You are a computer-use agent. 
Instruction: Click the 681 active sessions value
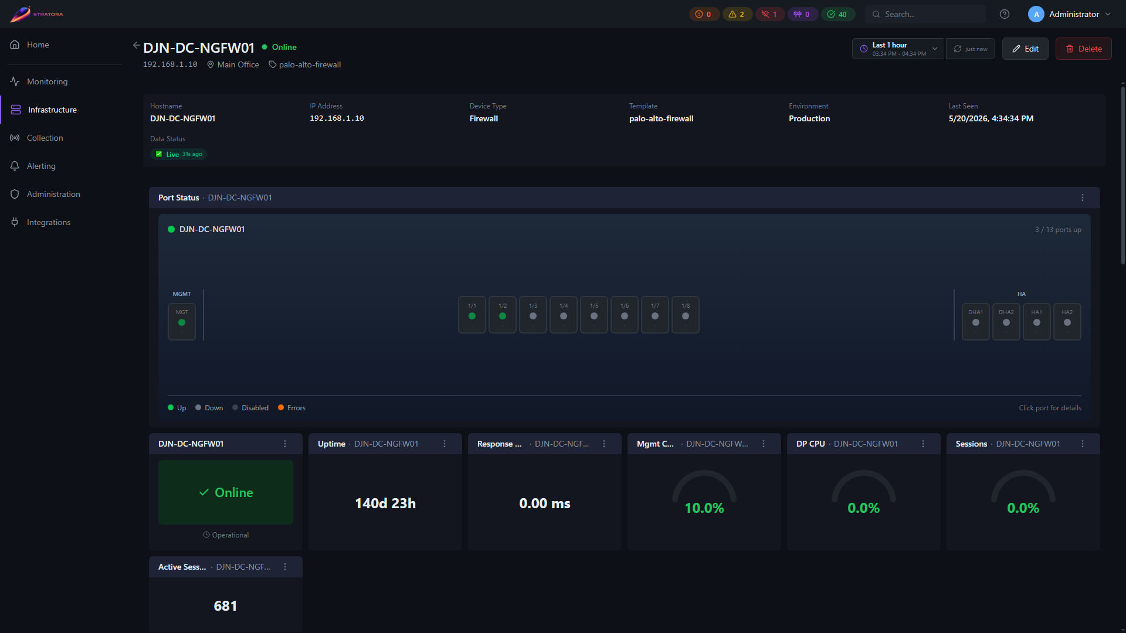[x=226, y=606]
